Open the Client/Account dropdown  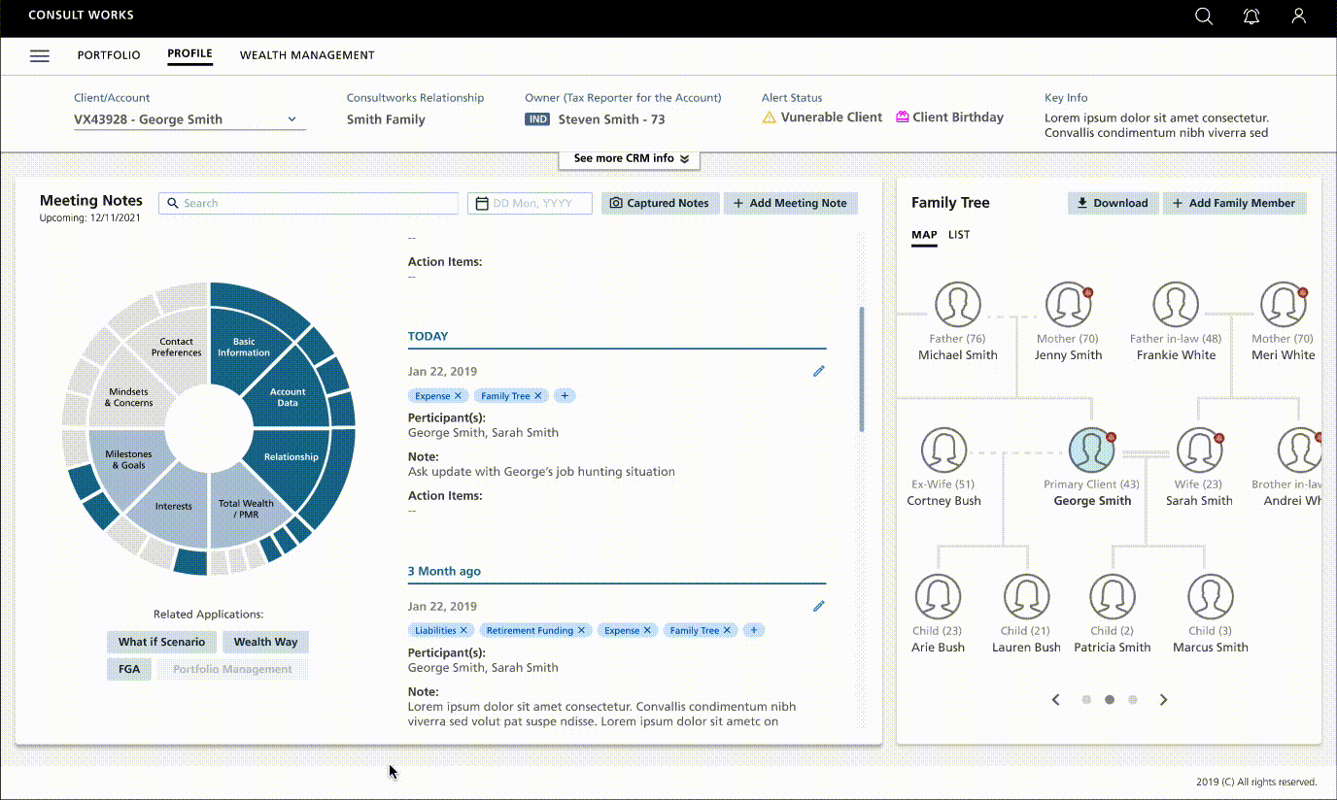291,117
